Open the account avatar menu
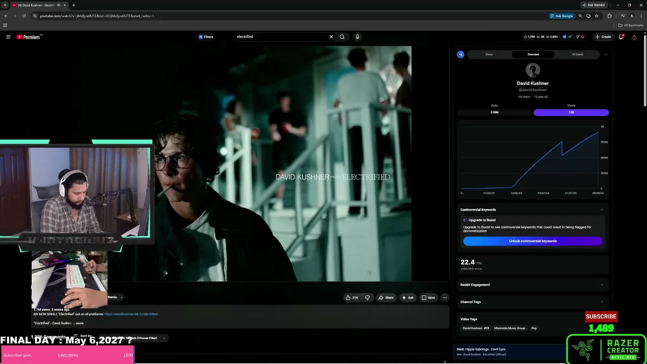 coord(634,37)
